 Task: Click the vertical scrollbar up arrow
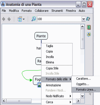click(82, 26)
